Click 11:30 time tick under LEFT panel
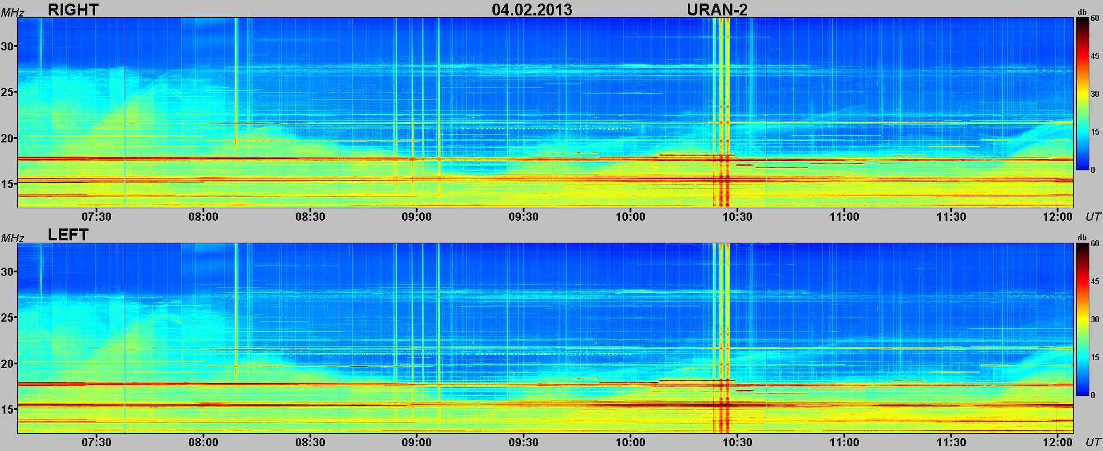1103x451 pixels. pyautogui.click(x=951, y=442)
